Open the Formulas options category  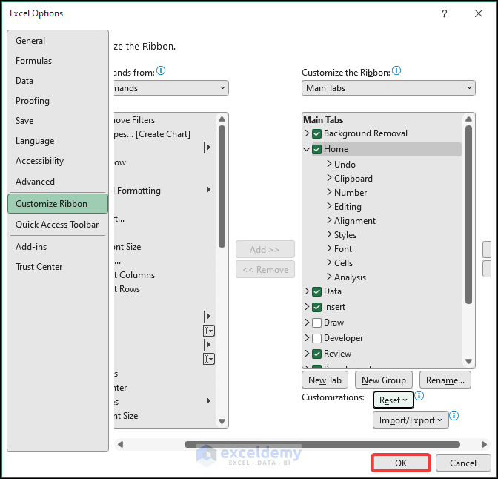[x=34, y=61]
